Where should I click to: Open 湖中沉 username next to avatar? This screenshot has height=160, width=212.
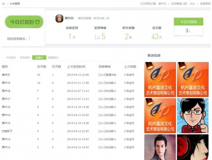pyautogui.click(x=69, y=18)
